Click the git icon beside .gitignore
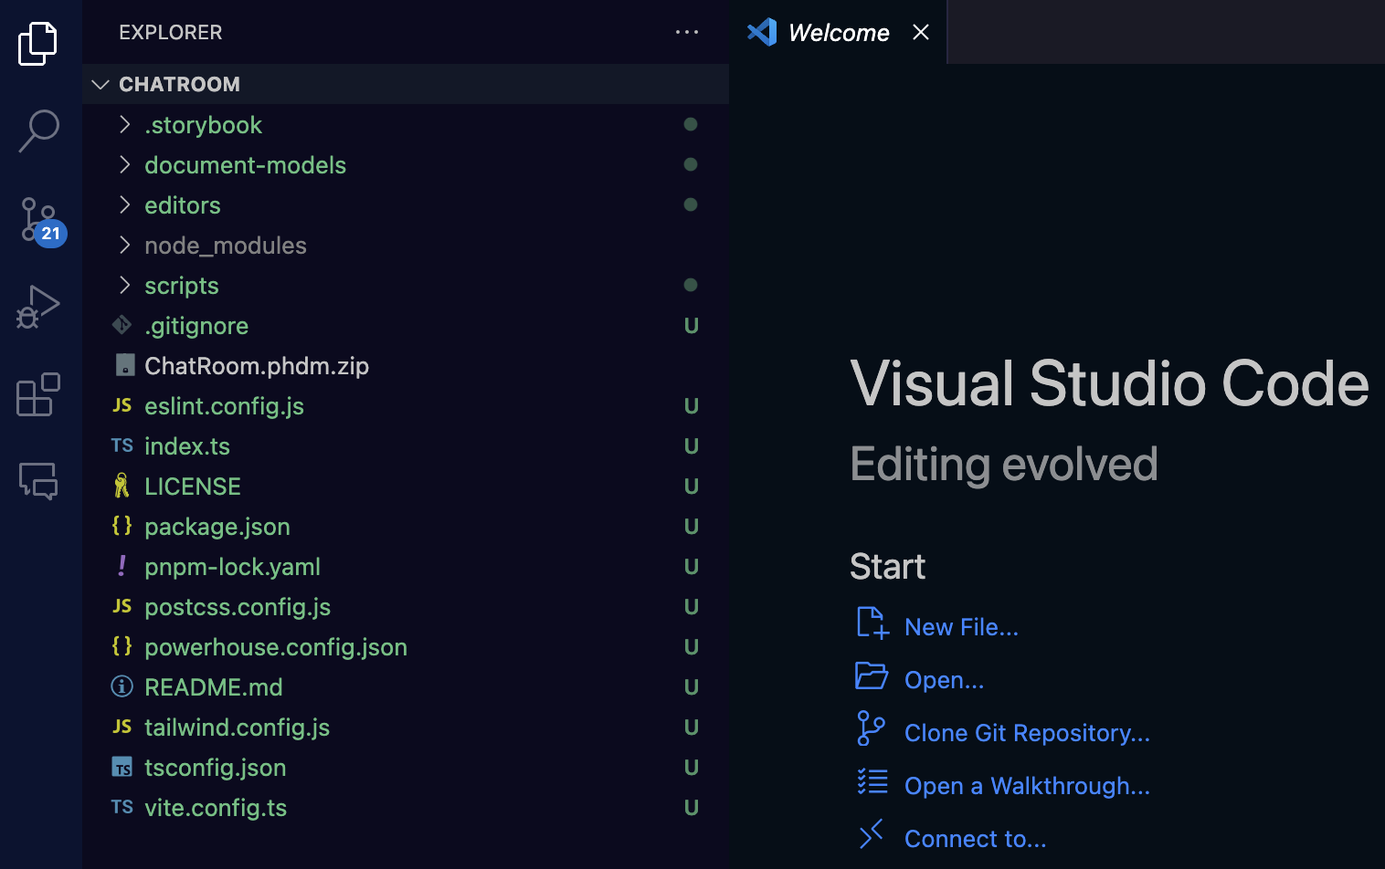The height and width of the screenshot is (869, 1385). click(122, 325)
